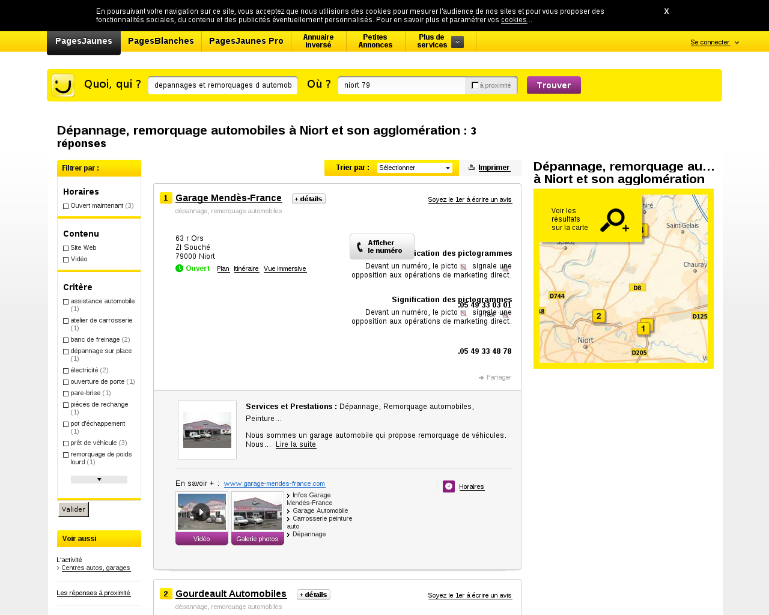The image size is (769, 615).
Task: Open the 'Trier par' Sélectionner dropdown
Action: 415,168
